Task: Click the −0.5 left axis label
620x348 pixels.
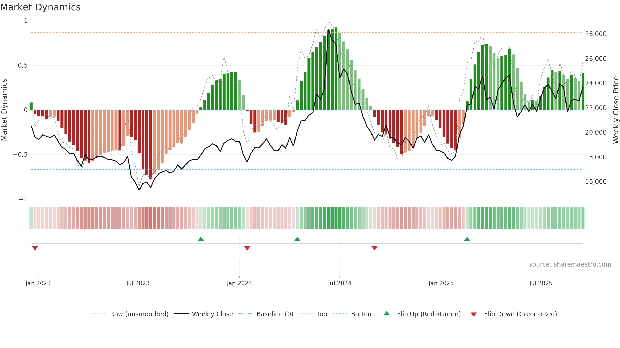Action: 20,154
